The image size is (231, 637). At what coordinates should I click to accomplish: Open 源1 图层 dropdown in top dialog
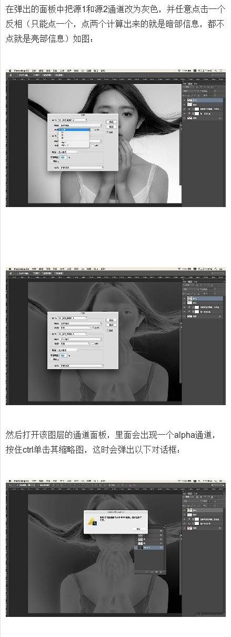tap(81, 125)
